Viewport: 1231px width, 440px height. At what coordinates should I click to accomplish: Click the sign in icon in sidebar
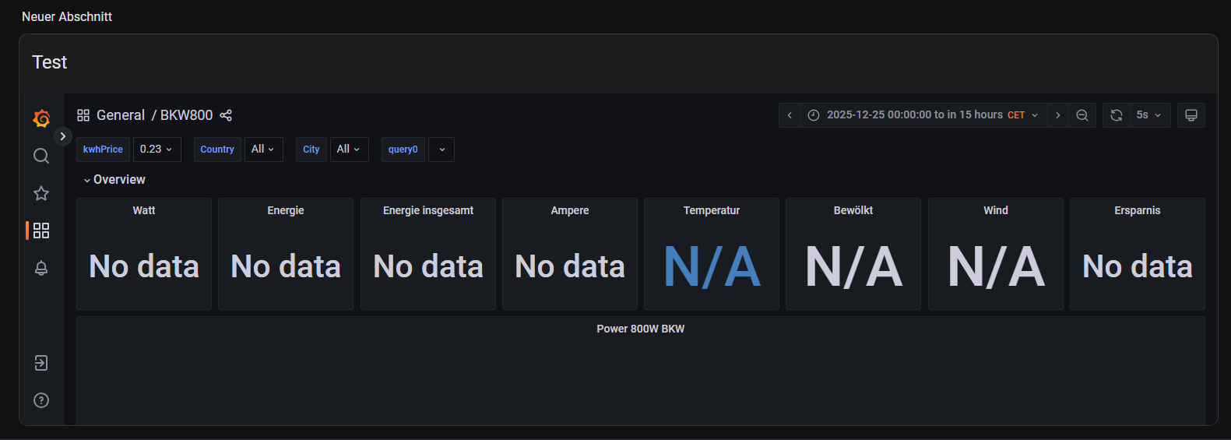point(41,363)
